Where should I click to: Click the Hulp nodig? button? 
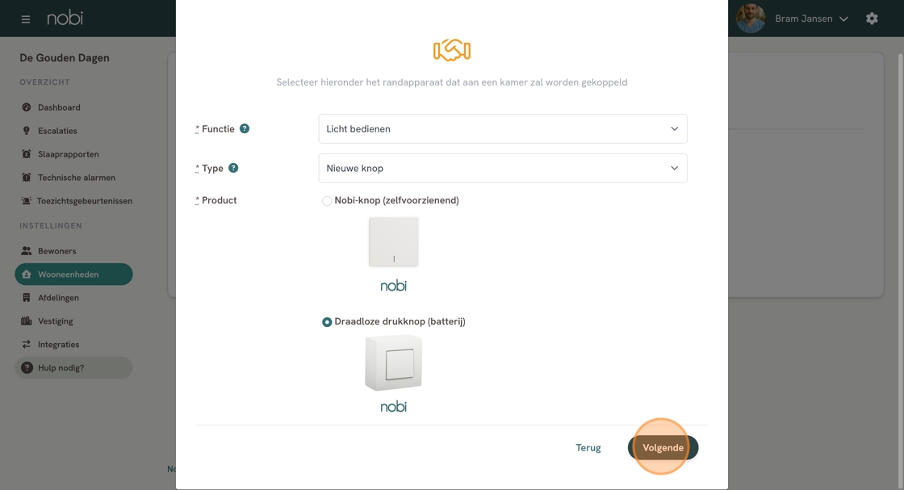pyautogui.click(x=73, y=368)
